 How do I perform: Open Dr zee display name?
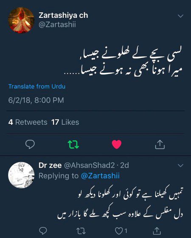pos(50,165)
